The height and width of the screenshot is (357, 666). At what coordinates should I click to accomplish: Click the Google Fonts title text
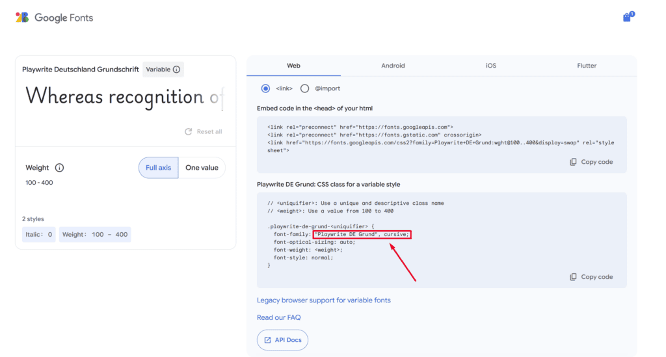tap(64, 18)
